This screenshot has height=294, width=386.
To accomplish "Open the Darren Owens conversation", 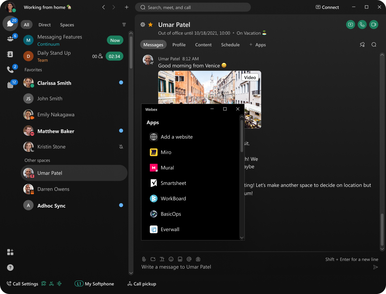I will pyautogui.click(x=74, y=189).
